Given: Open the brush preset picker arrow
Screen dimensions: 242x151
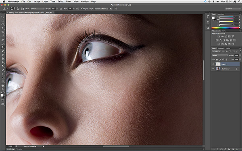Looking at the screenshot, I should point(15,8).
